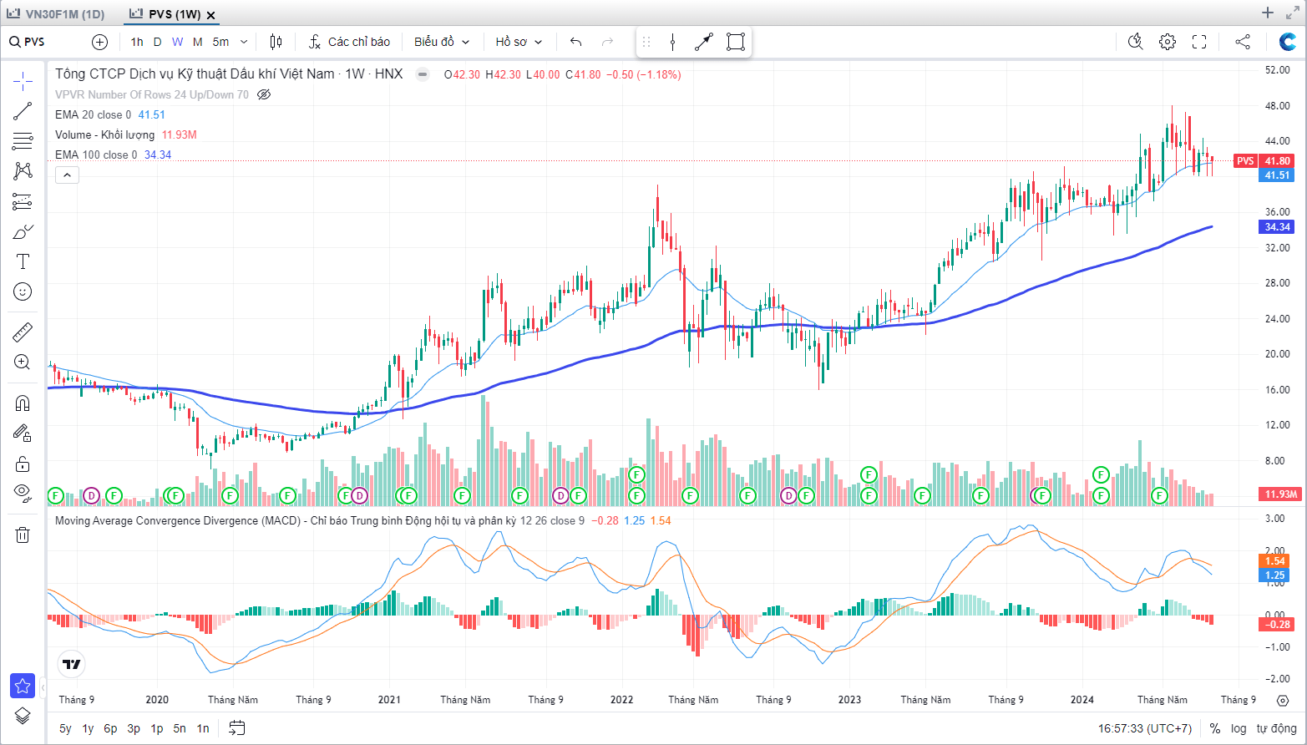
Task: Toggle VPVR indicator visibility eye
Action: 264,94
